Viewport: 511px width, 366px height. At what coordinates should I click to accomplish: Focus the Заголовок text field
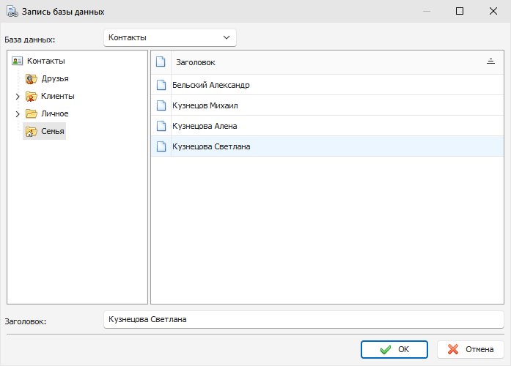(304, 319)
